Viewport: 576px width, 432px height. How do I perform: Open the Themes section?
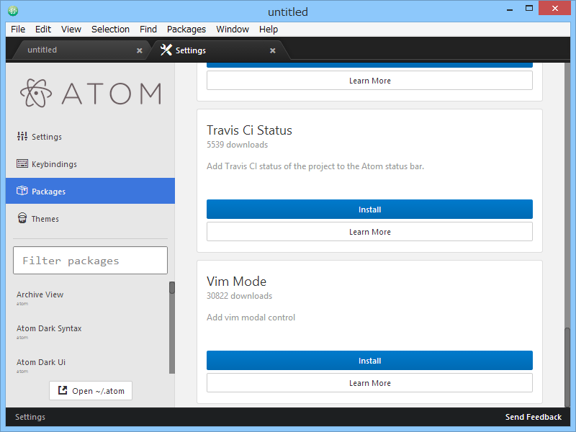(91, 219)
